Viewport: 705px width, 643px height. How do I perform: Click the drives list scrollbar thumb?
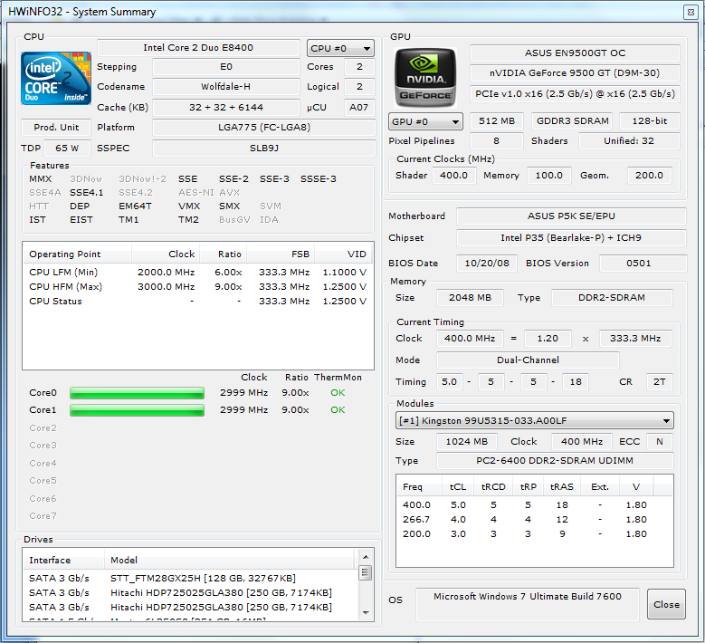tap(366, 572)
